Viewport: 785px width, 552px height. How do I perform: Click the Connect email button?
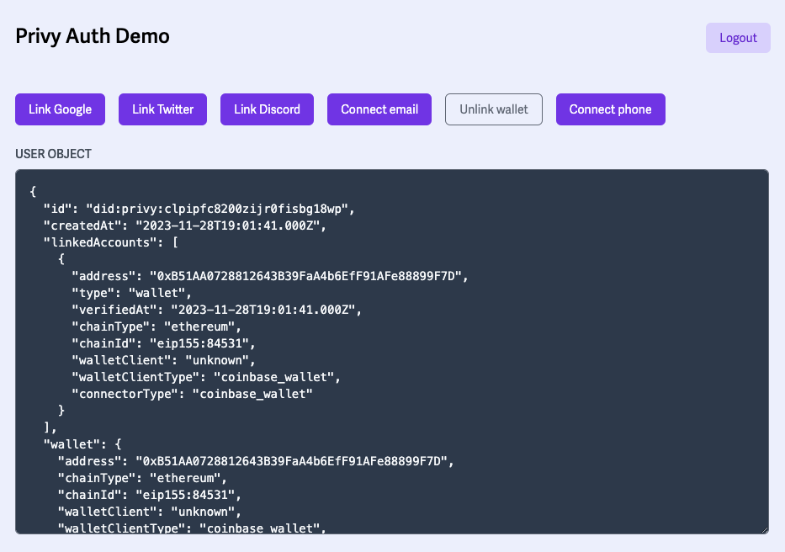pyautogui.click(x=379, y=109)
